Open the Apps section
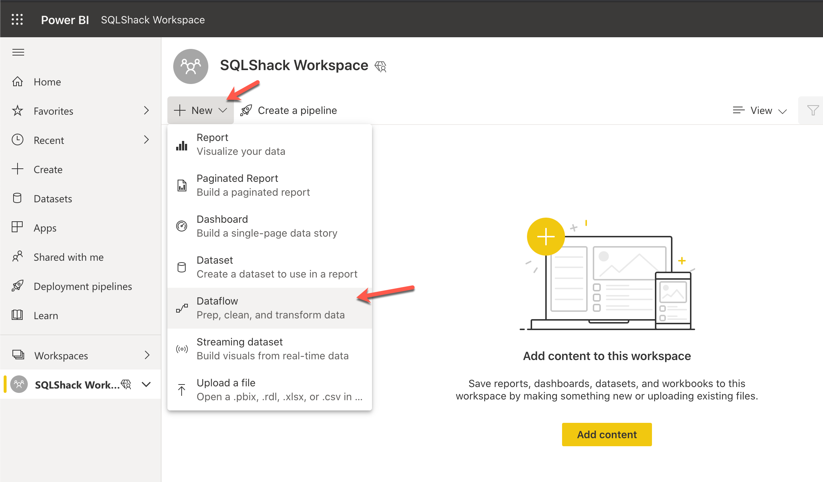The width and height of the screenshot is (823, 482). (45, 227)
